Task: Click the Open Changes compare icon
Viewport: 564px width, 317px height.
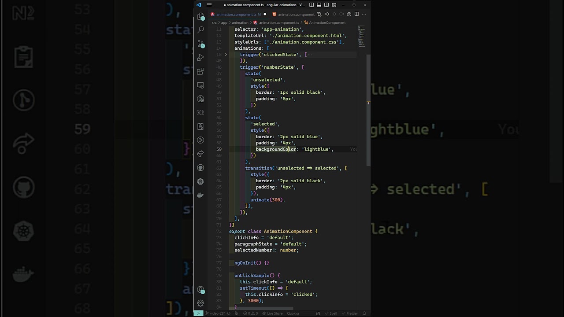Action: [x=319, y=14]
